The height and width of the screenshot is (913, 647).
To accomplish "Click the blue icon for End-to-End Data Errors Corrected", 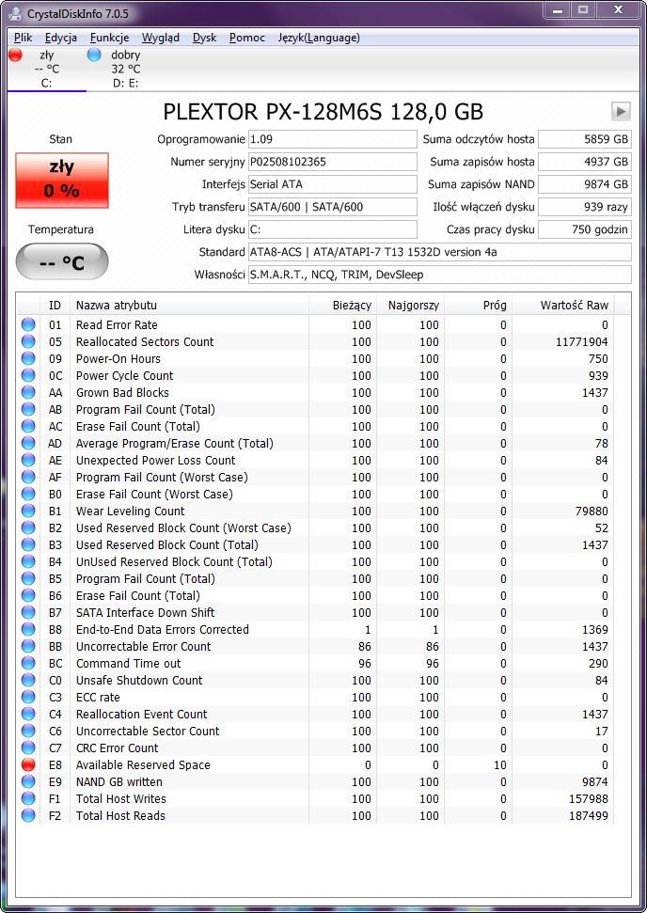I will coord(28,629).
